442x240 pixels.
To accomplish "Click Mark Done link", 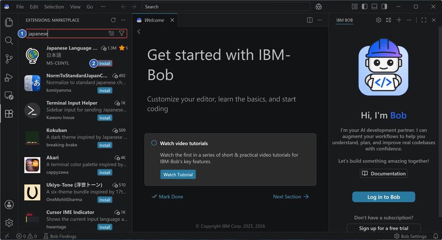I will click(x=167, y=196).
